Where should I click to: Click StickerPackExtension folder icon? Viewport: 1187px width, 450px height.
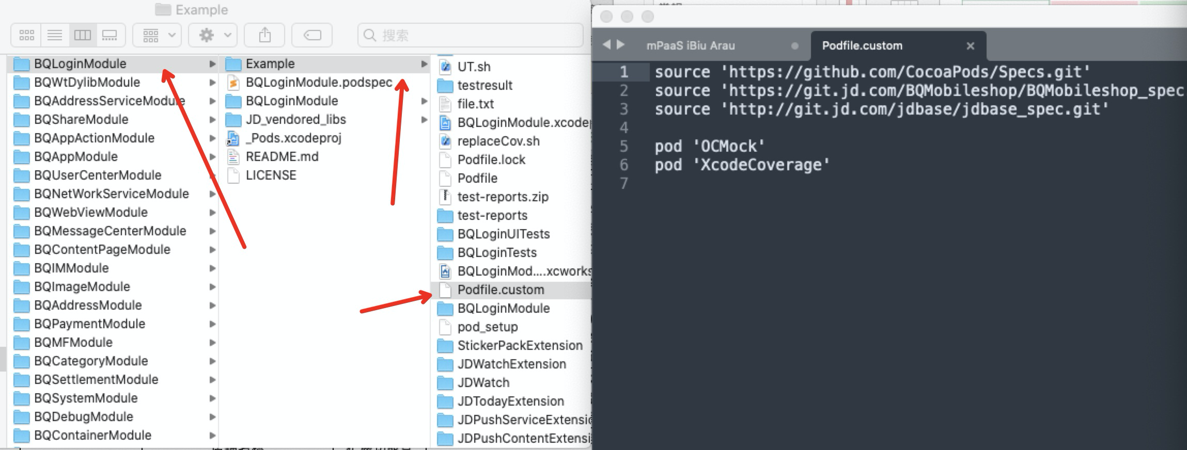[445, 346]
